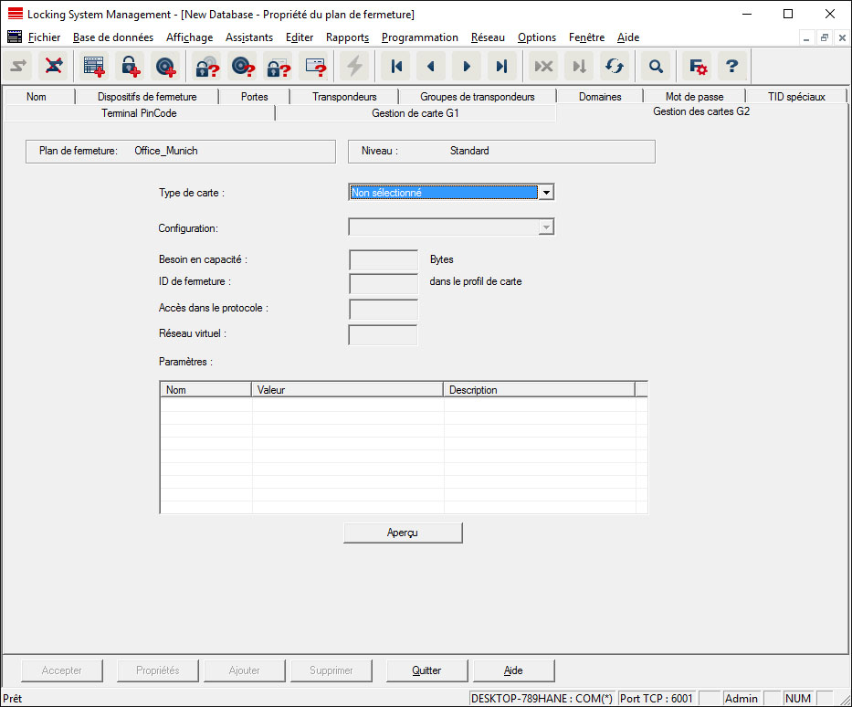The width and height of the screenshot is (852, 707).
Task: Click the refresh arrows toolbar icon
Action: click(615, 66)
